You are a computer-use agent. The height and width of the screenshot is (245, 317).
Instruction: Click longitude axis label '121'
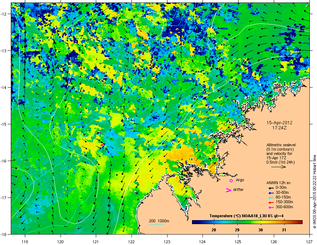pos(96,241)
